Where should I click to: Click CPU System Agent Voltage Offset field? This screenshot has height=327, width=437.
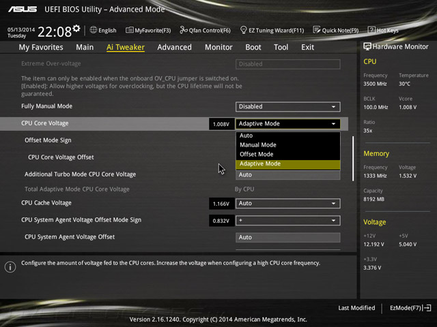tap(288, 238)
